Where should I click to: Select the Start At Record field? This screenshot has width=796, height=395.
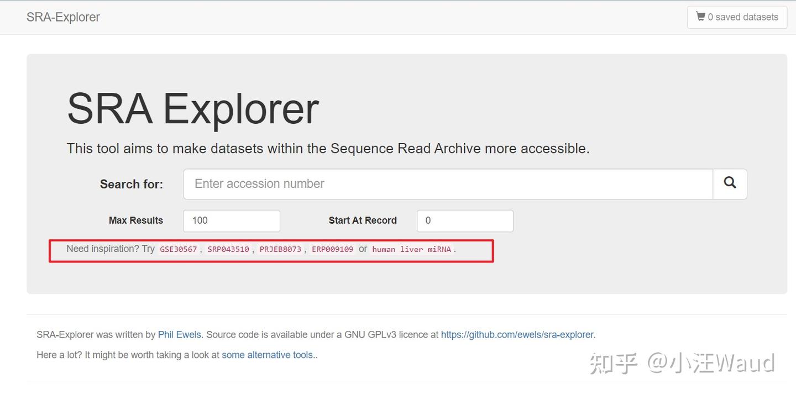[464, 220]
